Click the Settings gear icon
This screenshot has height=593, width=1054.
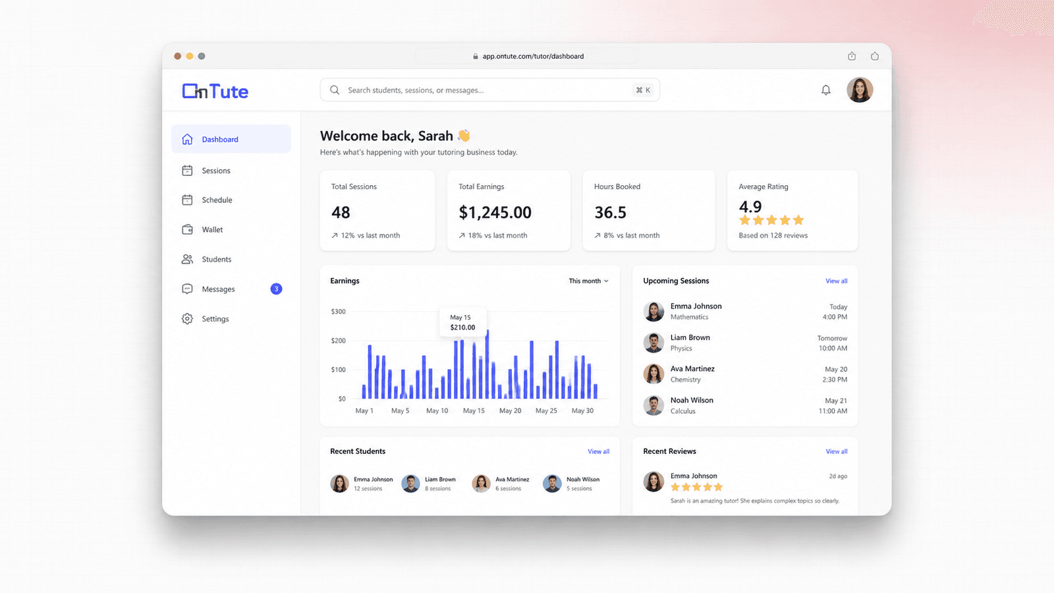(x=187, y=319)
